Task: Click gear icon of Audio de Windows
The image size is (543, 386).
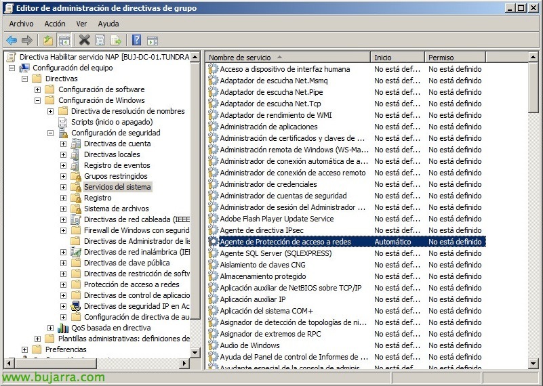Action: pos(214,345)
